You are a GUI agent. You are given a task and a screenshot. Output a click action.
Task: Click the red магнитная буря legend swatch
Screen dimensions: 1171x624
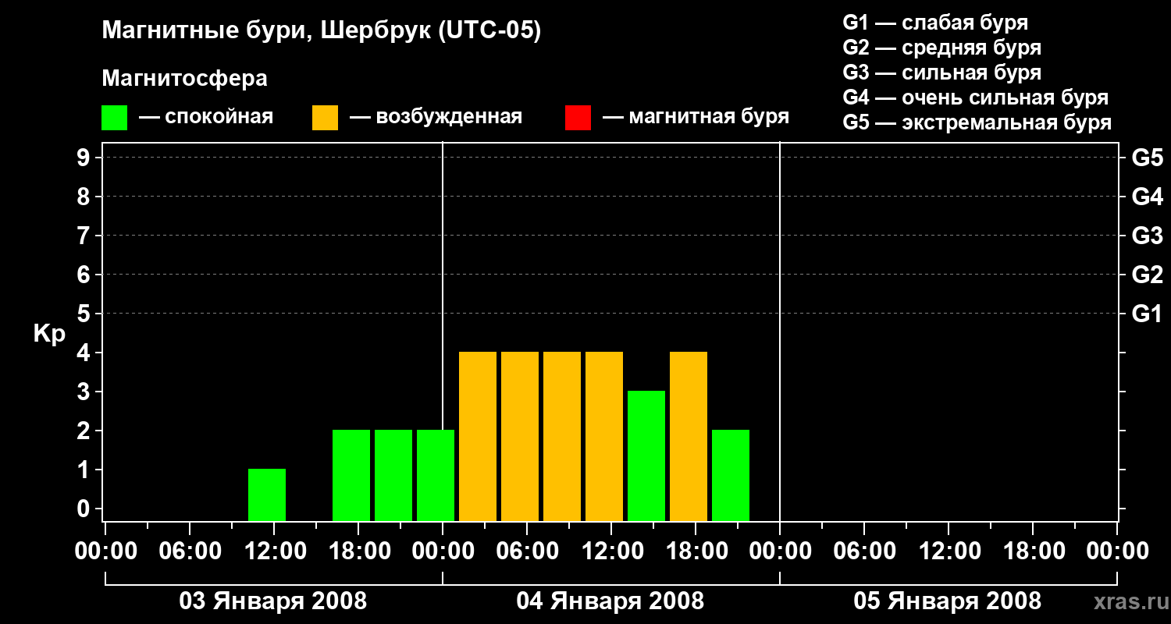click(578, 118)
